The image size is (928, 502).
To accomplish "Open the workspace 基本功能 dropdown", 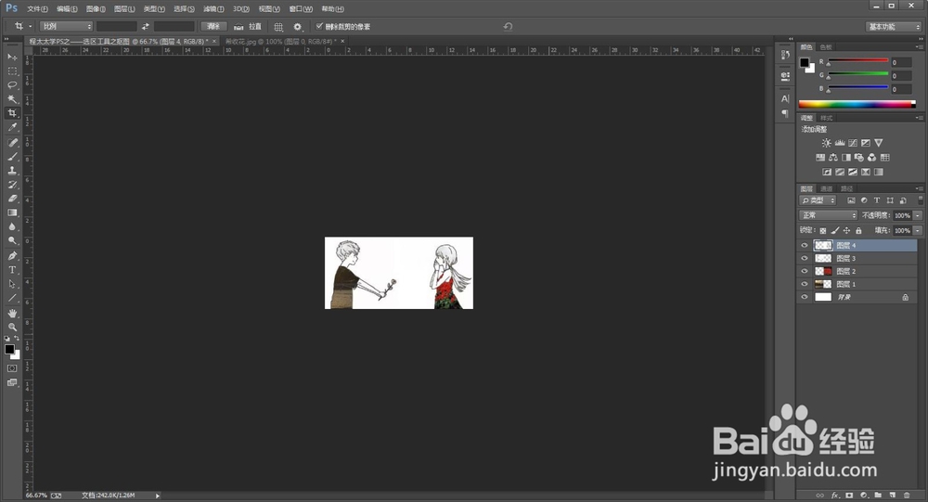I will (x=894, y=27).
